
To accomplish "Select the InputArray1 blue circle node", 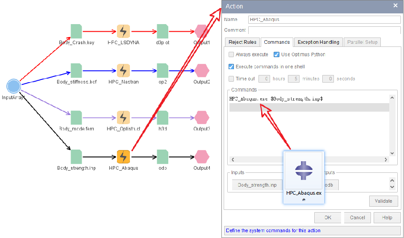I will tap(13, 86).
